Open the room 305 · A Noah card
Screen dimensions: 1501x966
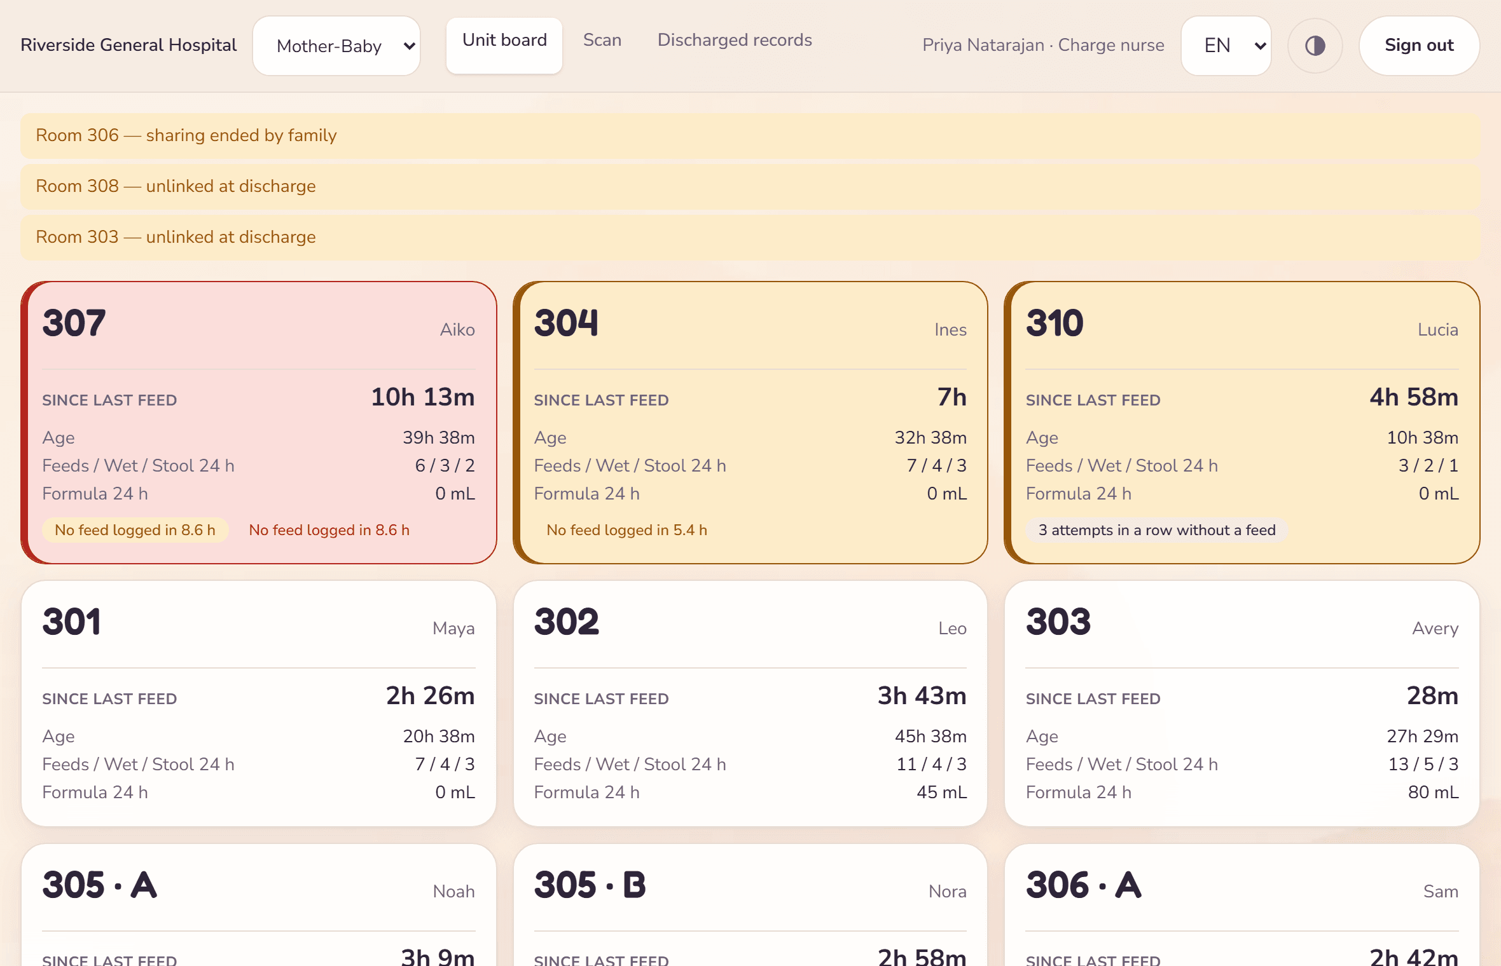click(x=259, y=905)
